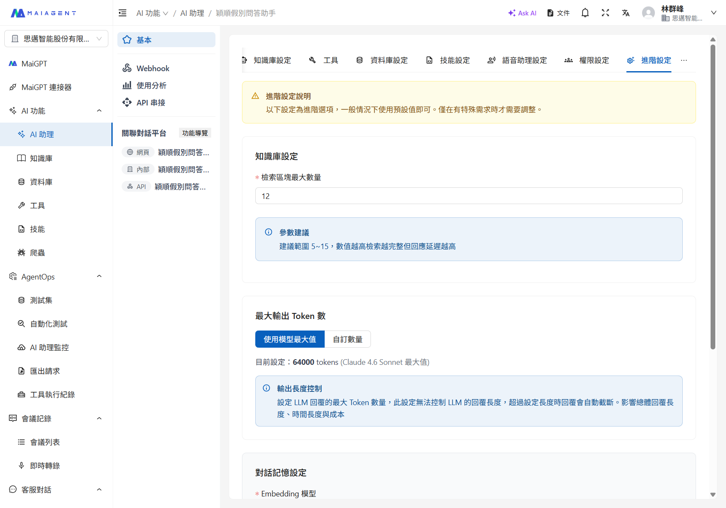The image size is (726, 508).
Task: Expand the 思邁智能股份有限公司 company selector
Action: click(56, 39)
